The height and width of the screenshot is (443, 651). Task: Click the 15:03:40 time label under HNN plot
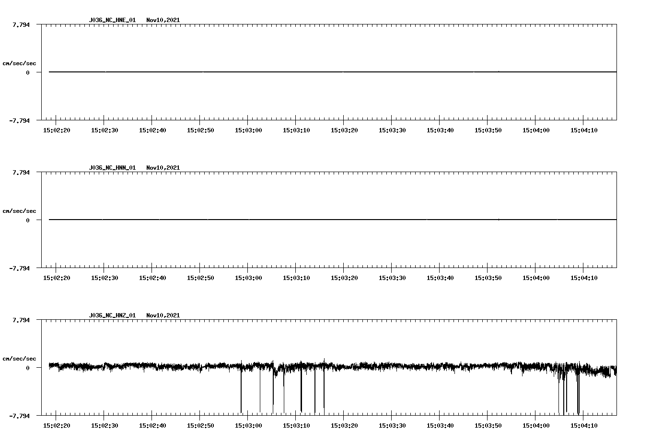(x=440, y=278)
